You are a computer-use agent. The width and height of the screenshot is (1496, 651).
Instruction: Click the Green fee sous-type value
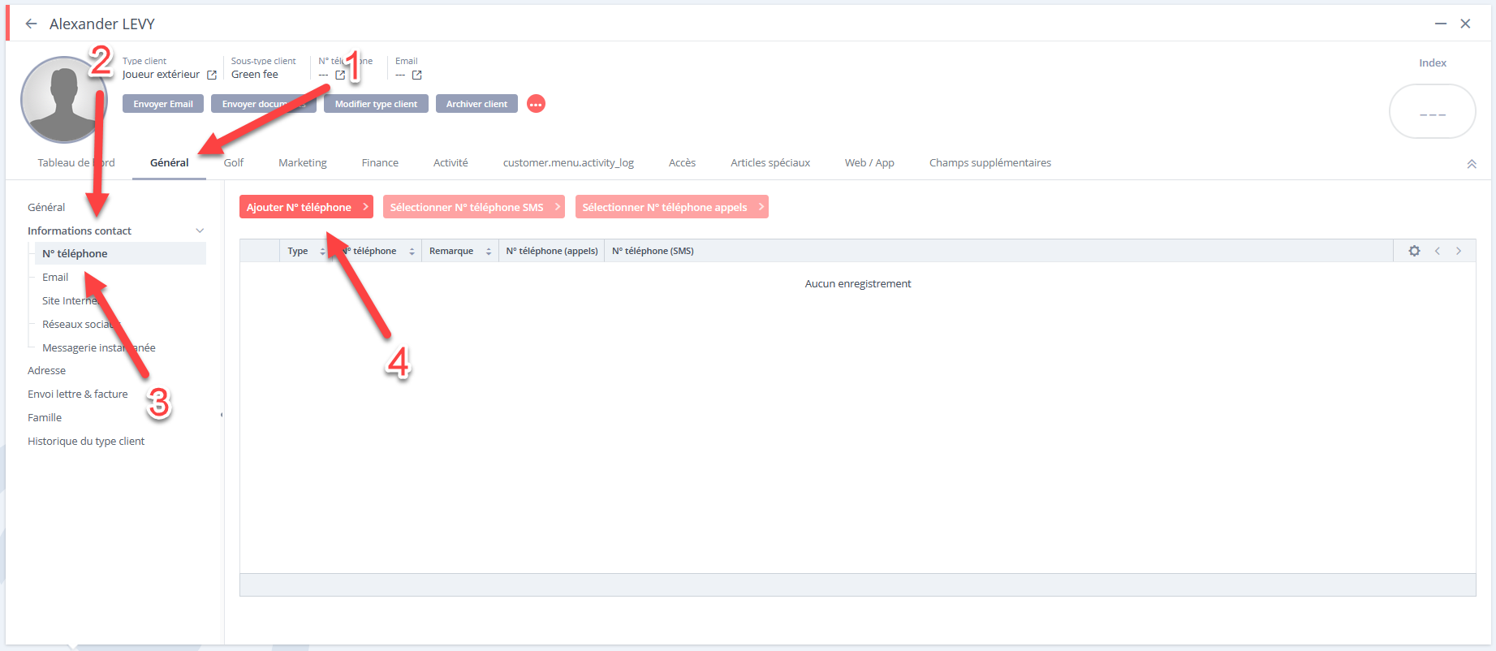(255, 74)
